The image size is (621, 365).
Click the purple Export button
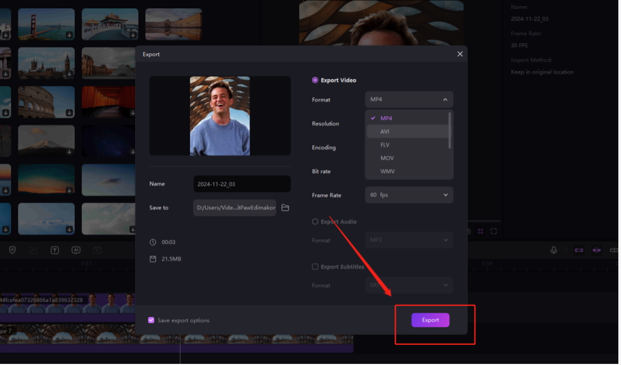(x=430, y=320)
